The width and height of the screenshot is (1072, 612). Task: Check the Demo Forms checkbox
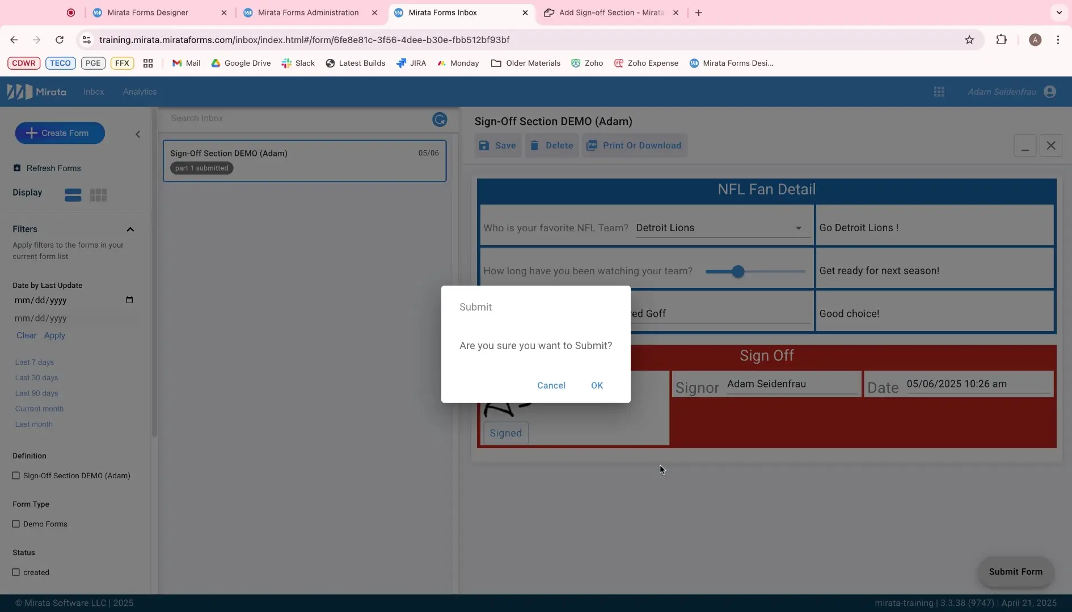[16, 524]
